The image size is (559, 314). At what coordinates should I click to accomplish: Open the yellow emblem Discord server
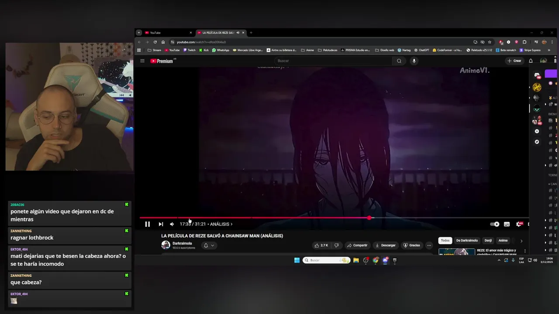(x=537, y=87)
